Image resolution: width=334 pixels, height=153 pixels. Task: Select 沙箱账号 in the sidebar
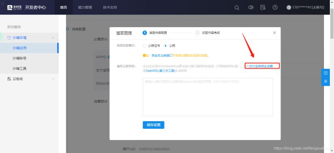pos(29,58)
